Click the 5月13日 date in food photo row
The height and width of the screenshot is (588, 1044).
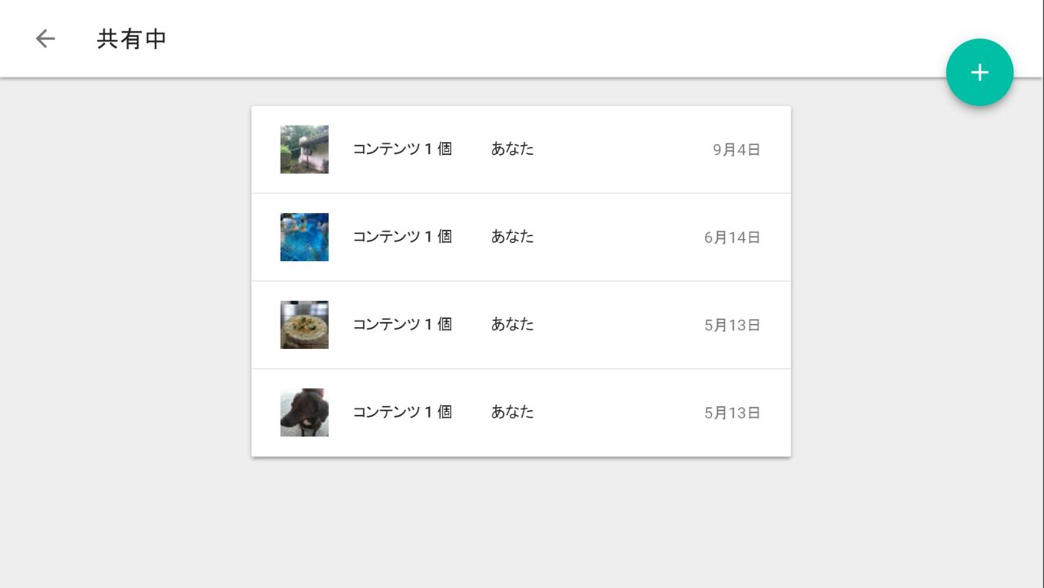(x=732, y=325)
